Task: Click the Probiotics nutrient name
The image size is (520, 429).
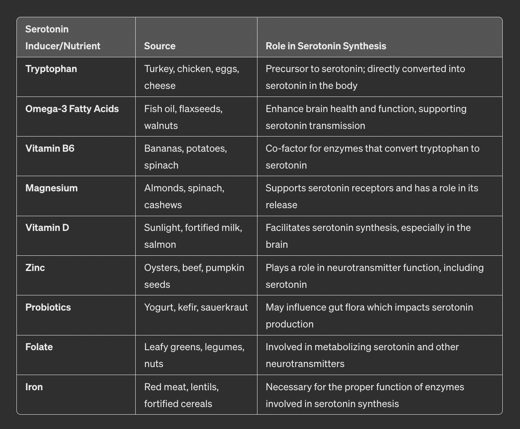Action: [x=48, y=307]
